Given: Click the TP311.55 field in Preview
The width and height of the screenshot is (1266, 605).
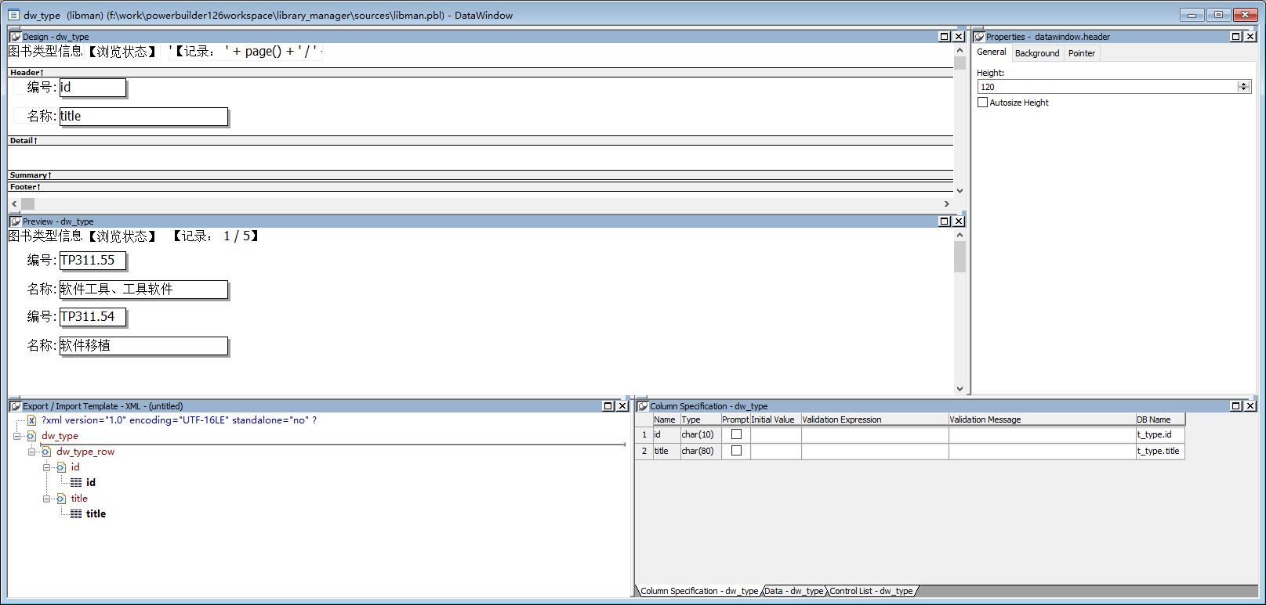Looking at the screenshot, I should [x=93, y=261].
